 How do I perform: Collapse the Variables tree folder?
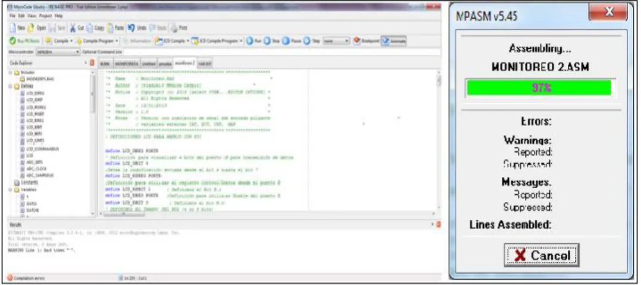tap(11, 189)
